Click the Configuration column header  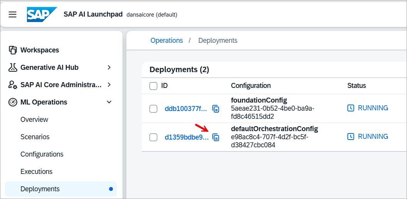pyautogui.click(x=251, y=86)
